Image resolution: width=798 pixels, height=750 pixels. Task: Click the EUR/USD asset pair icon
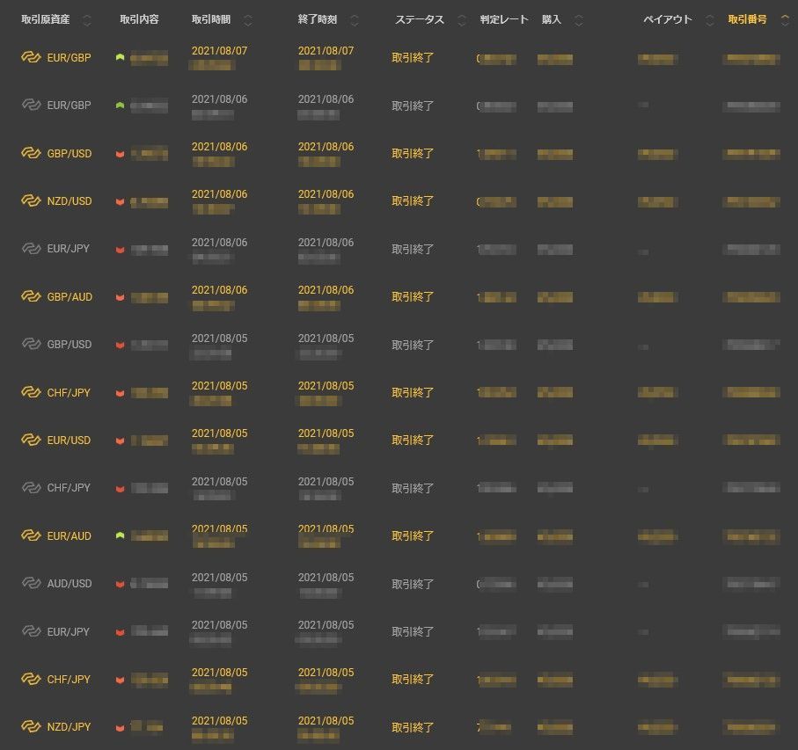(x=32, y=441)
